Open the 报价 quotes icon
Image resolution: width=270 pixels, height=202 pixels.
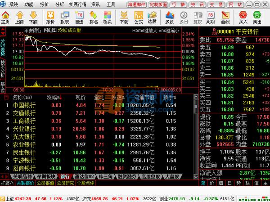(50, 18)
